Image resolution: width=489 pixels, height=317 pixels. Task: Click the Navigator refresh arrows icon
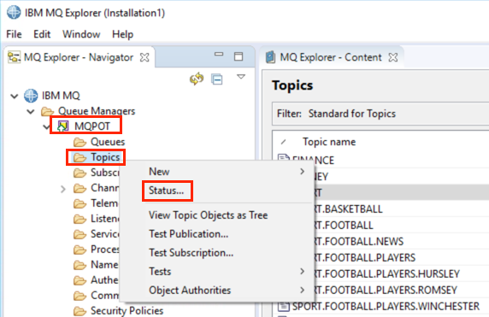pyautogui.click(x=197, y=79)
